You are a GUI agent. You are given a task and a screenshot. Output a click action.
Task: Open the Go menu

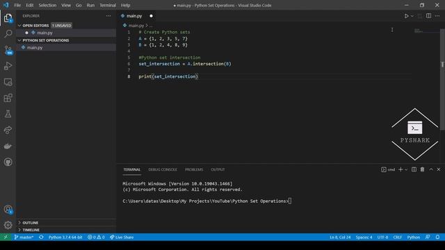pyautogui.click(x=79, y=5)
